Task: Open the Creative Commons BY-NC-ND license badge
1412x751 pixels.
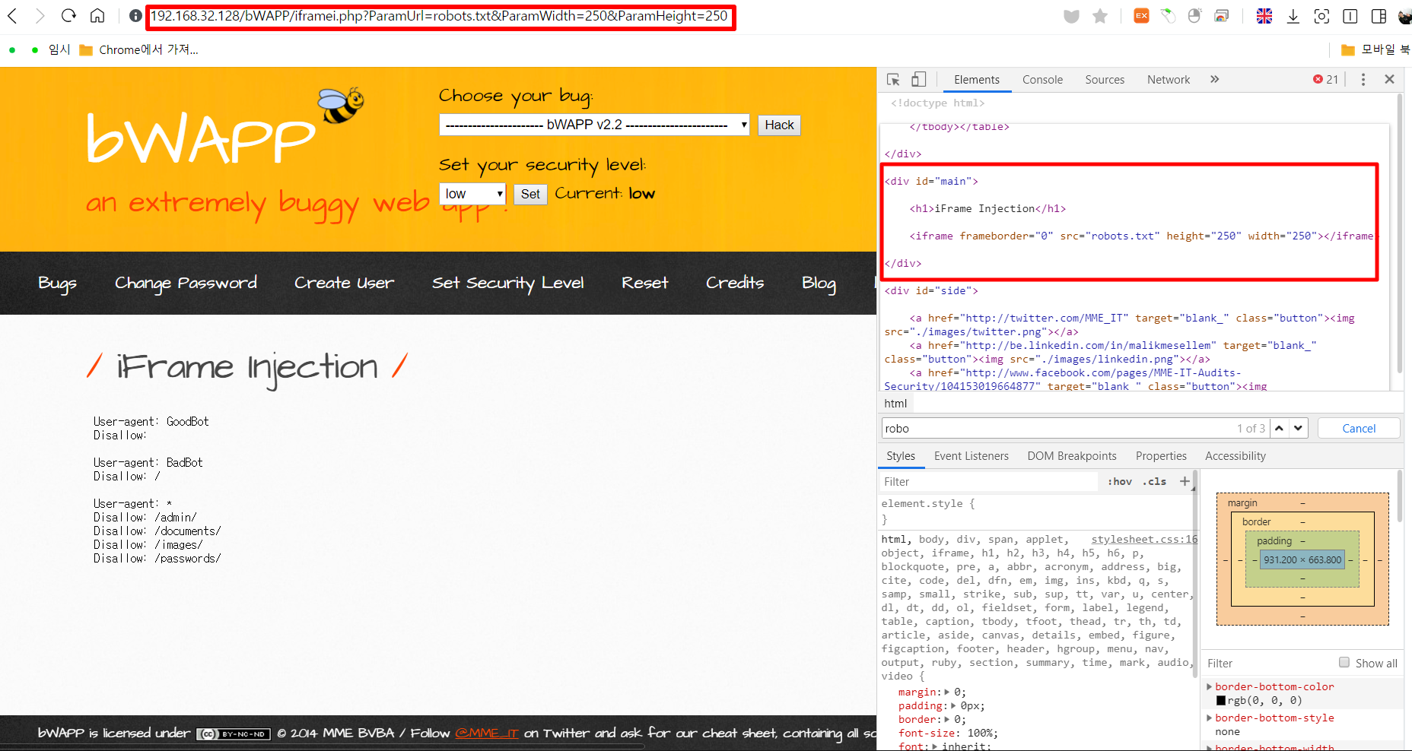Action: [x=233, y=734]
